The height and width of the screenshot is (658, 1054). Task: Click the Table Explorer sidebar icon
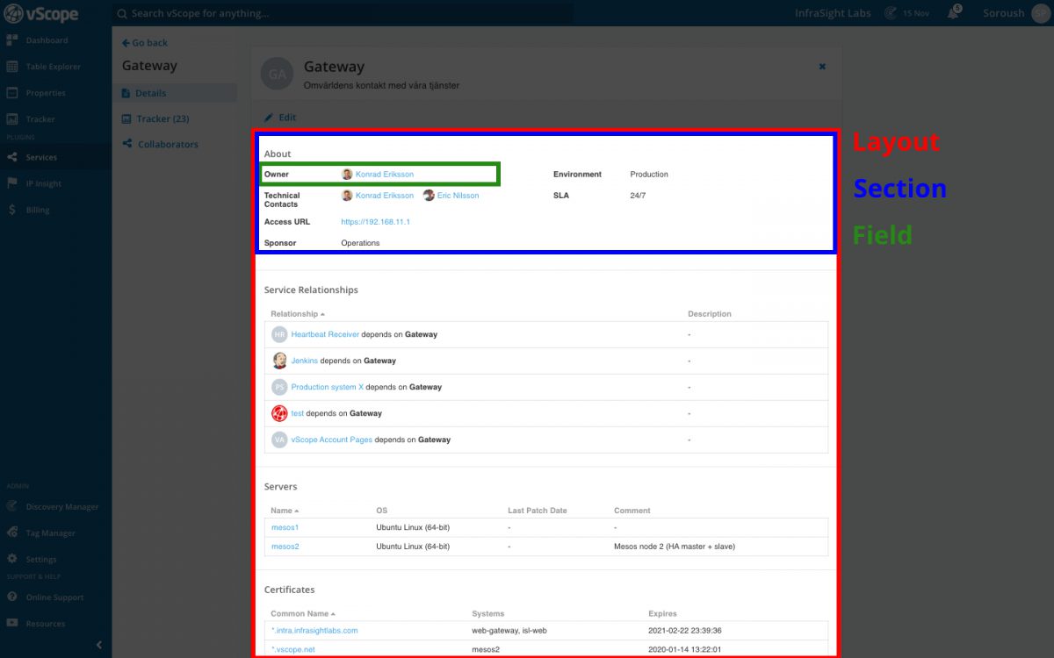coord(12,67)
